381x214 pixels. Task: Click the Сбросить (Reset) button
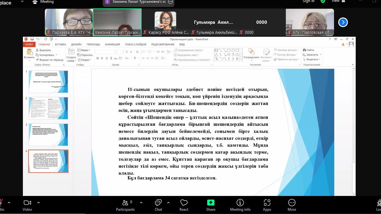[x=85, y=55]
